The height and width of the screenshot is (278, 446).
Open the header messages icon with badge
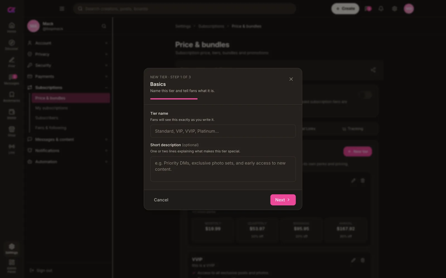pyautogui.click(x=368, y=9)
